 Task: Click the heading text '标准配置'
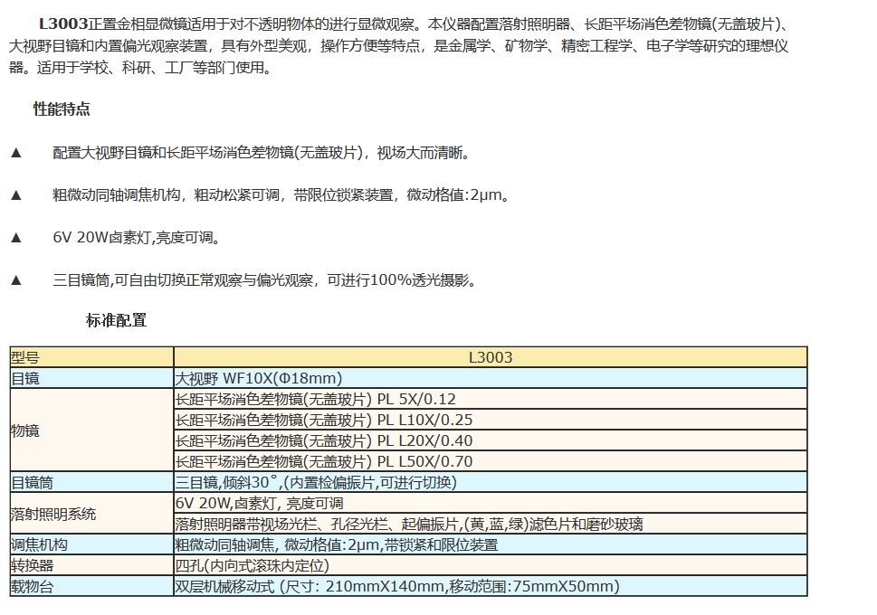pyautogui.click(x=117, y=320)
